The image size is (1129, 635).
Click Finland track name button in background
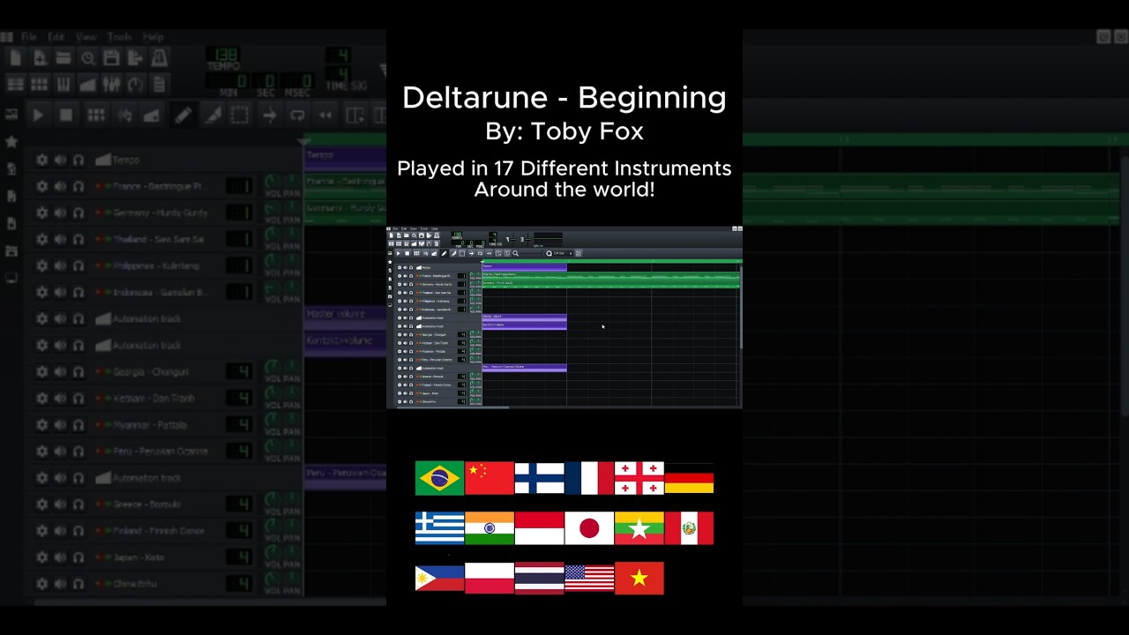(x=150, y=530)
